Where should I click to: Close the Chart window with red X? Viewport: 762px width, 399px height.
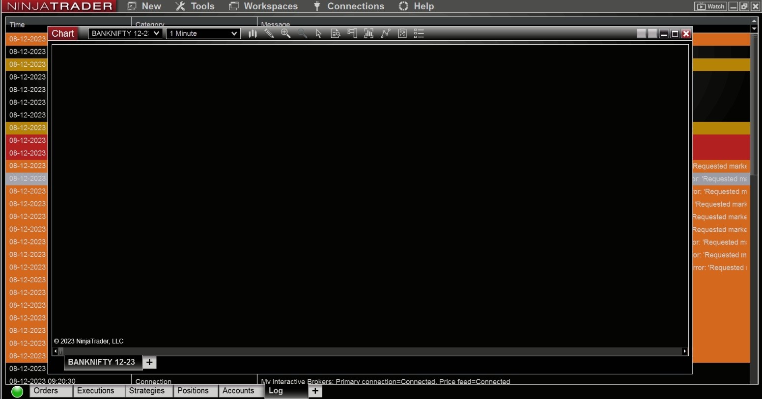[x=686, y=34]
